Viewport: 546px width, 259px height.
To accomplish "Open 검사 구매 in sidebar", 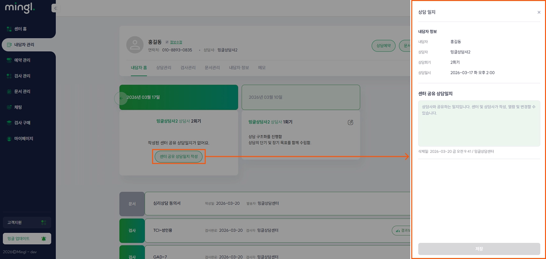I will point(22,123).
